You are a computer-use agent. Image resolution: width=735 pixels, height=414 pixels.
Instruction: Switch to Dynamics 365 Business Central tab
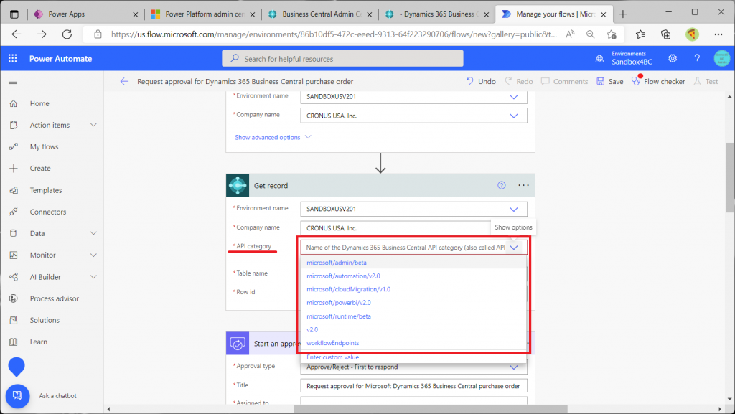(x=436, y=14)
